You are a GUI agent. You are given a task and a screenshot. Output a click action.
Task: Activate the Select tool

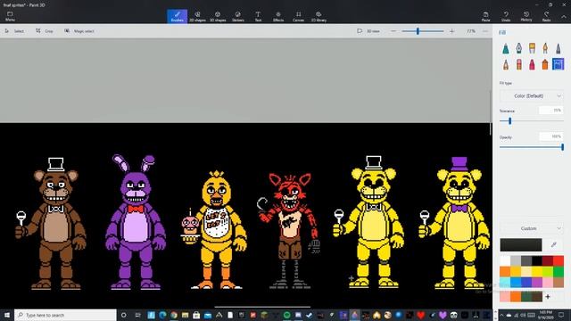click(14, 31)
